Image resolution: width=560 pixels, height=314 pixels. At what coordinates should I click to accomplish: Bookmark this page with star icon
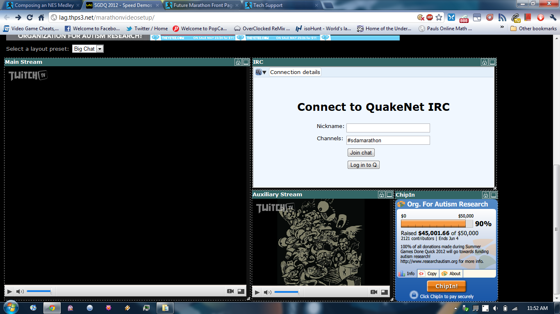click(439, 17)
